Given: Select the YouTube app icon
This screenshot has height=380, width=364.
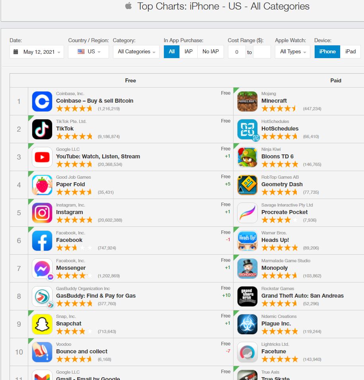Looking at the screenshot, I should point(42,157).
